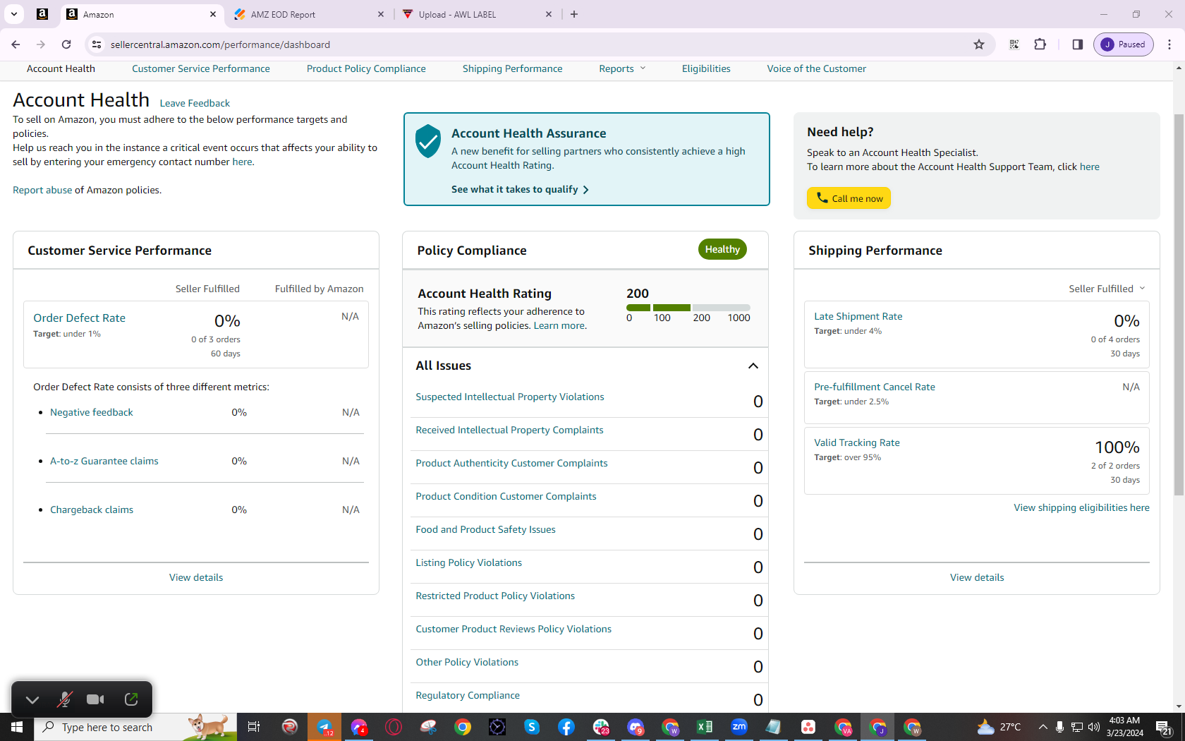Open Suspected Intellectual Property Violations

[510, 397]
